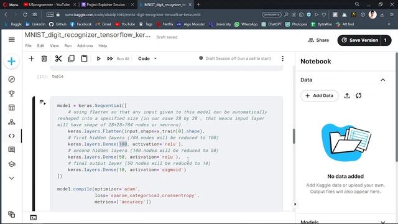Add a new cell with plus icon
Image resolution: width=398 pixels, height=224 pixels.
click(x=31, y=58)
